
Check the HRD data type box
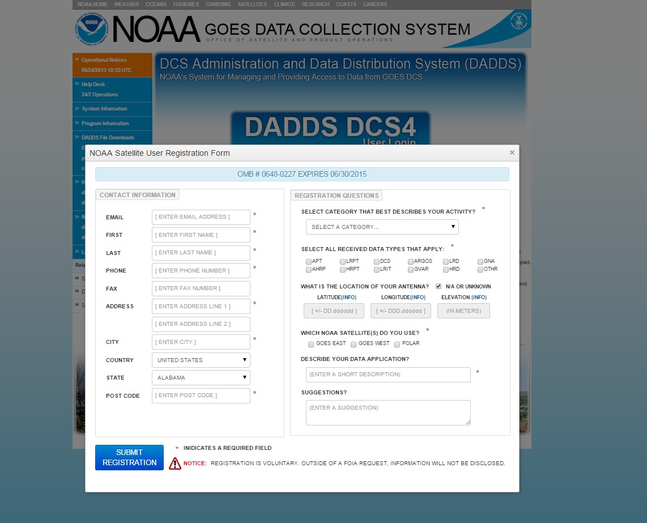pyautogui.click(x=446, y=270)
